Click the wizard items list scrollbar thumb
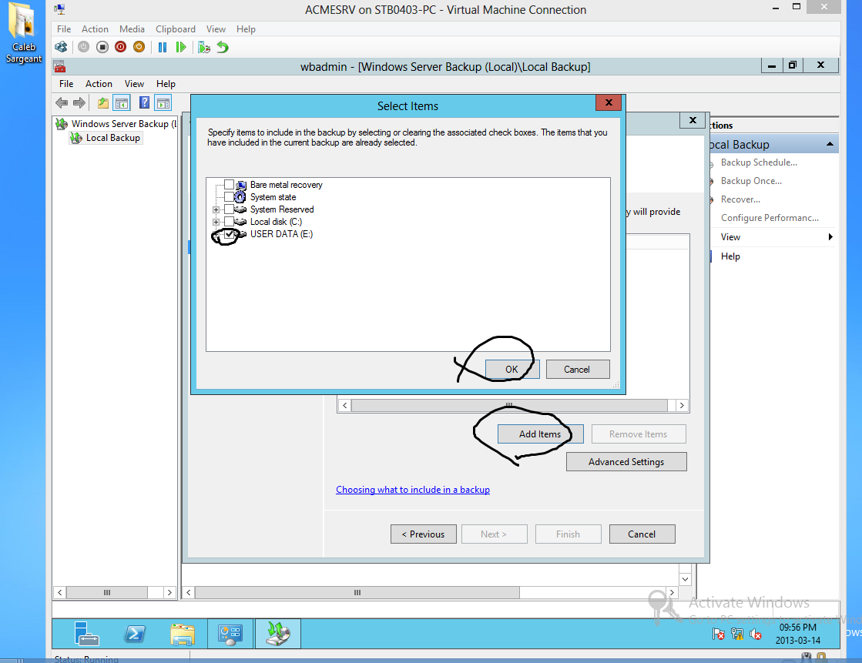 (509, 405)
